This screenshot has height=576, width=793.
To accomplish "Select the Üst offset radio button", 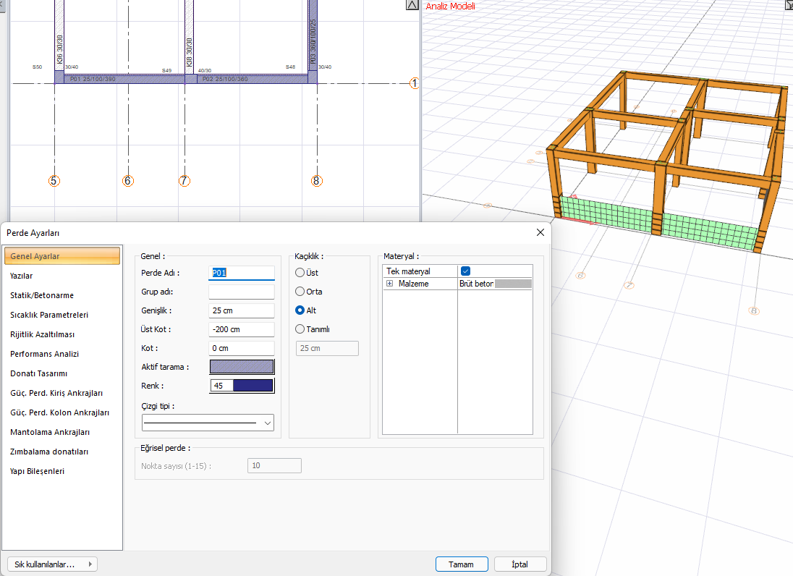I will pos(300,273).
